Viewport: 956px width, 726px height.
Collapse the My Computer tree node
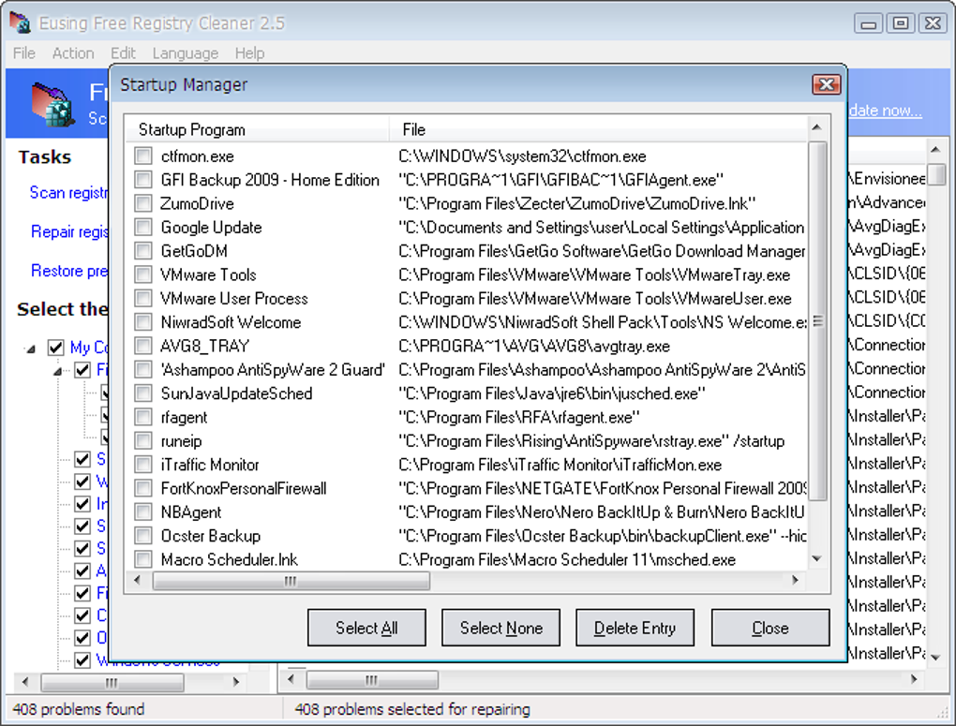tap(31, 348)
